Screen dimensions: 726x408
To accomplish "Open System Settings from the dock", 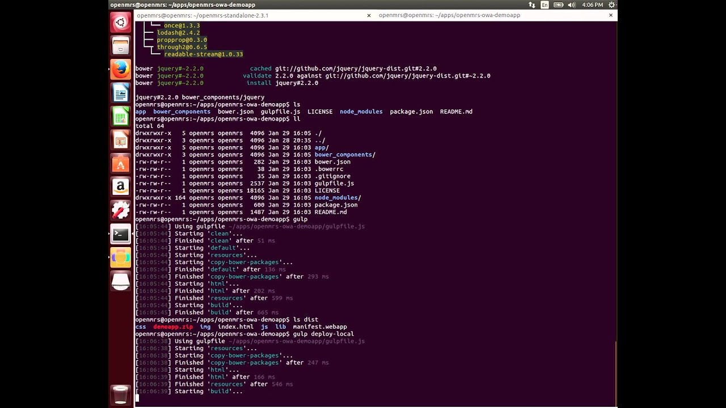I will click(x=120, y=210).
